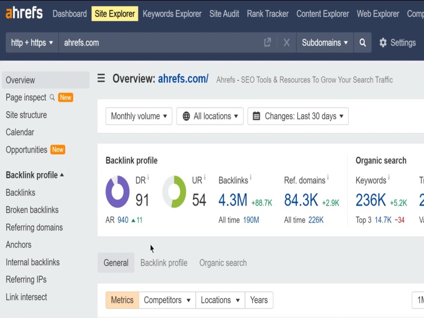Screen dimensions: 424x318
Task: Open Referring IPs in the sidebar
Action: (26, 279)
